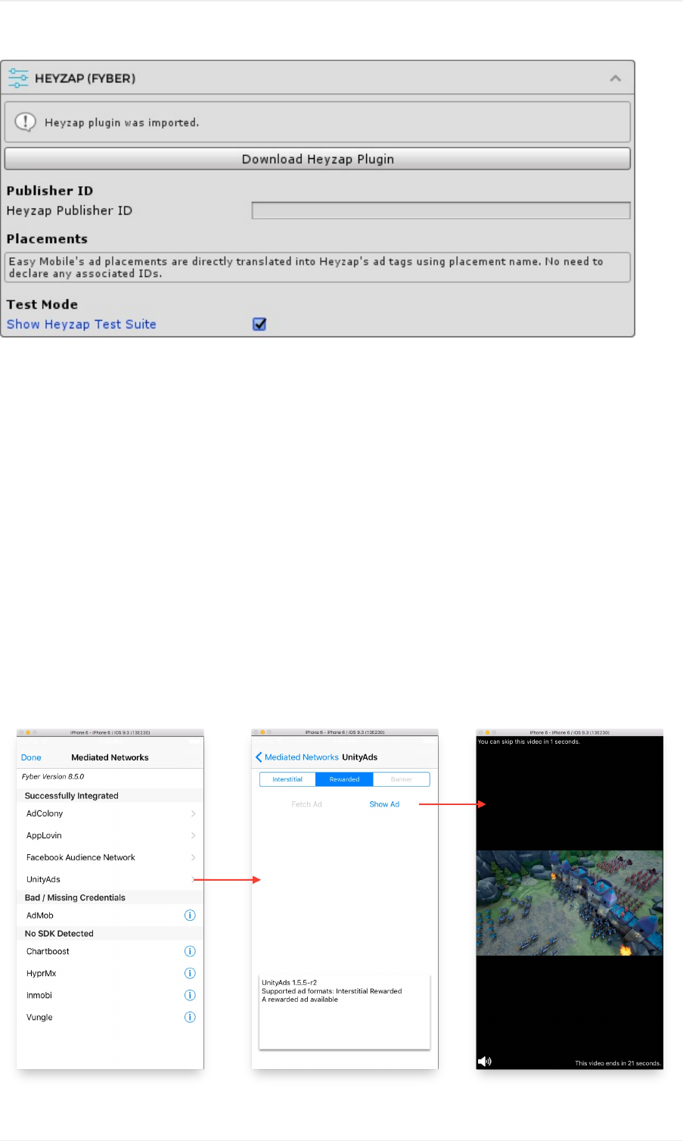The height and width of the screenshot is (1141, 683).
Task: Select the Chartboost row label
Action: 48,951
